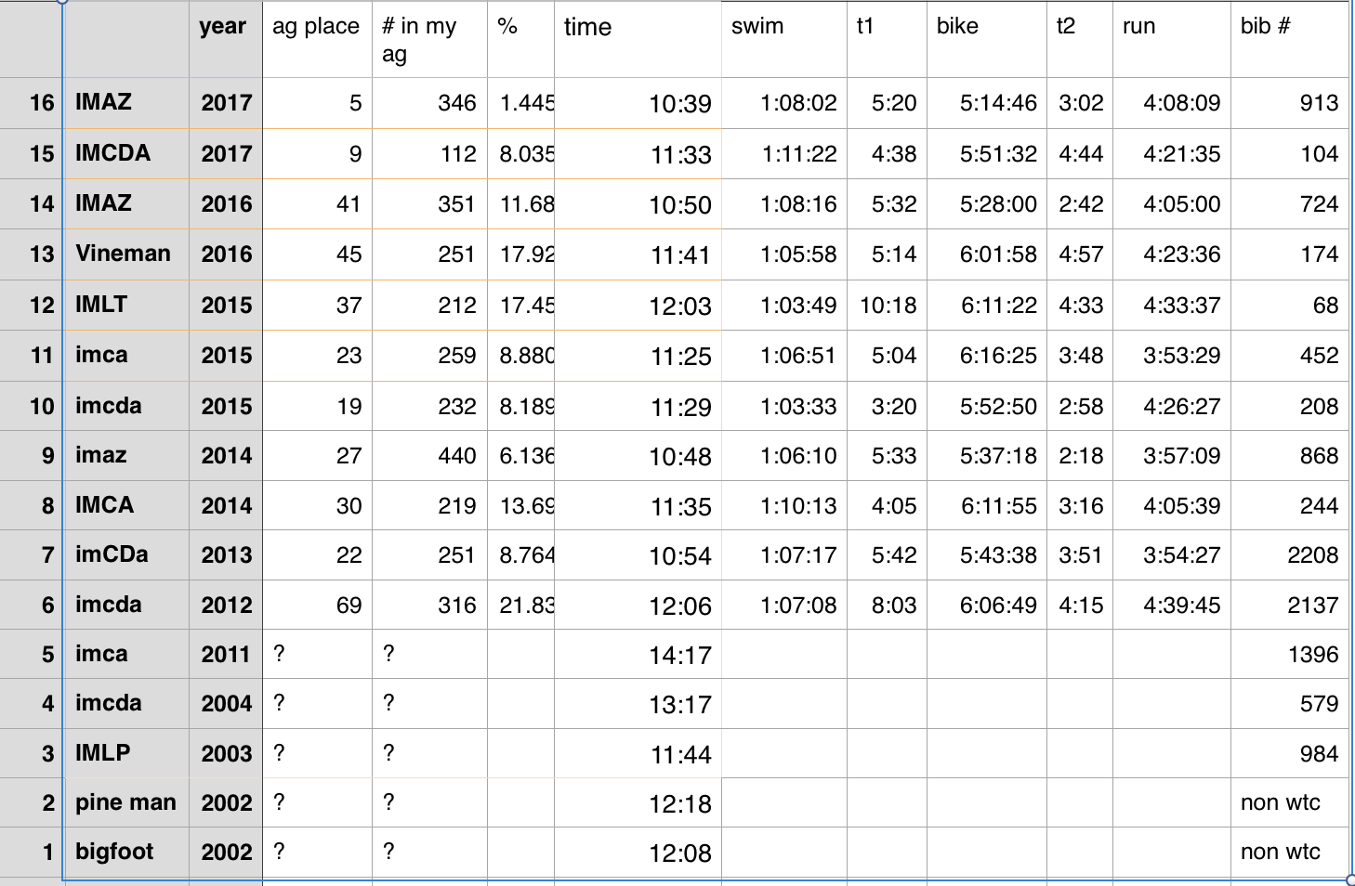Click ag place question mark in imca 2011 row
1355x886 pixels.
(x=317, y=655)
